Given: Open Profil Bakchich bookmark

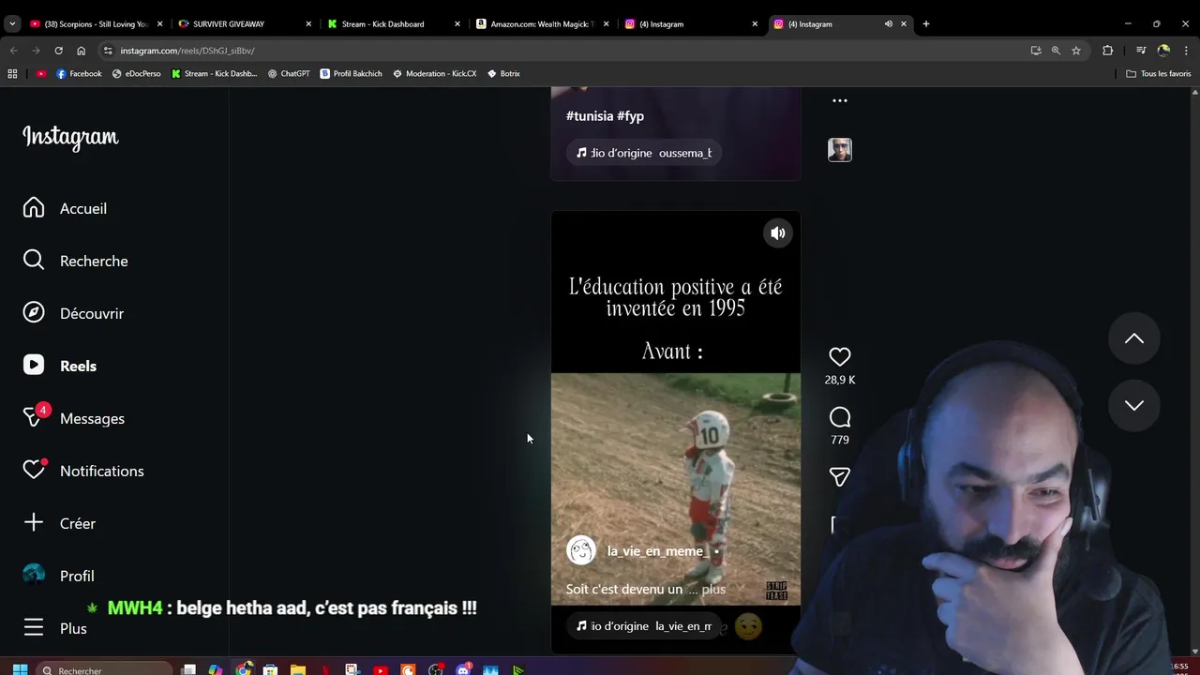Looking at the screenshot, I should coord(351,73).
